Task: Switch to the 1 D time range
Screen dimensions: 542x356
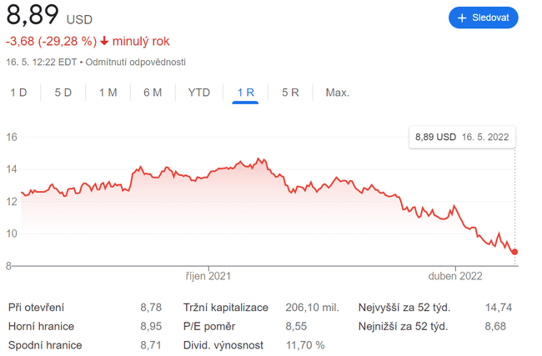Action: click(18, 93)
